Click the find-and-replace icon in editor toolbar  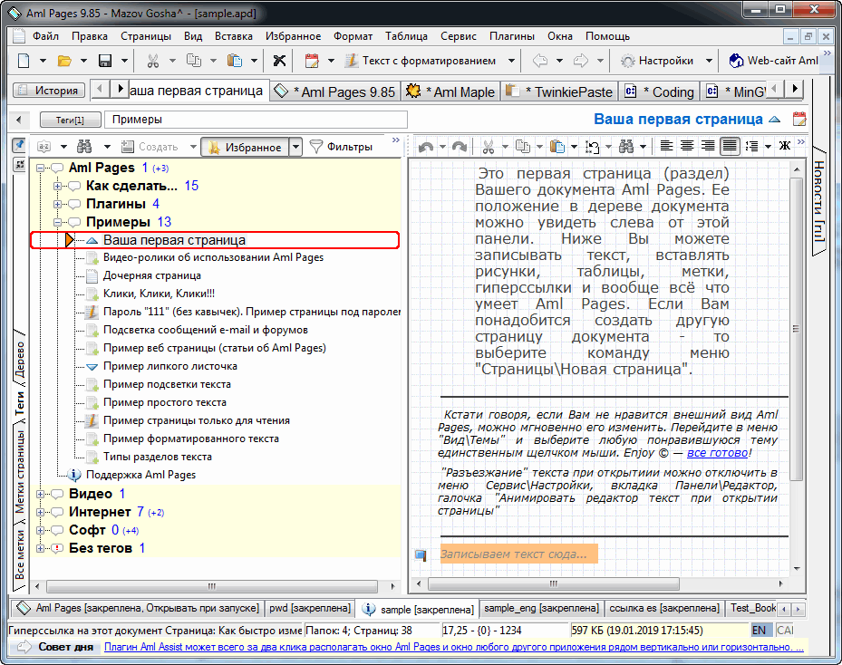(x=592, y=146)
